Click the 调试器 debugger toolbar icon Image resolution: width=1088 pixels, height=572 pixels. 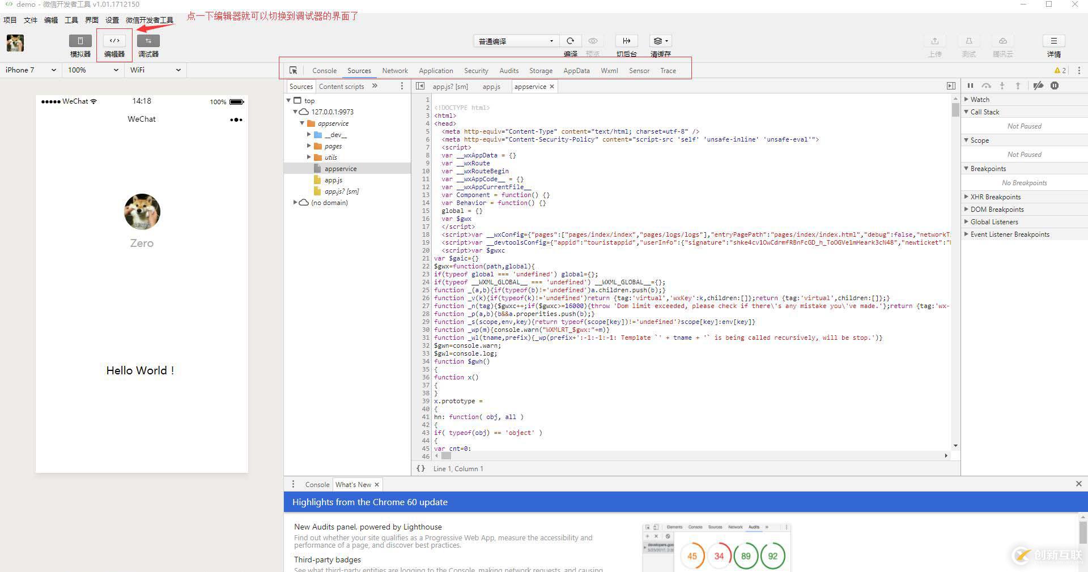point(148,41)
